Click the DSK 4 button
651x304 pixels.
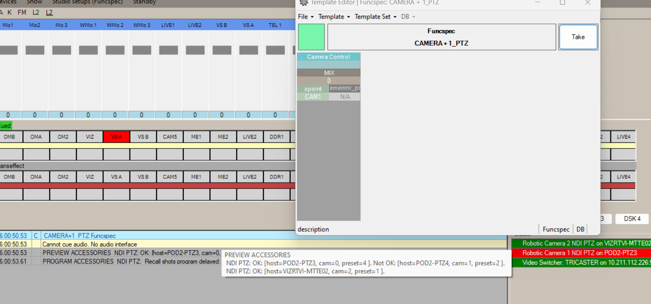point(632,219)
